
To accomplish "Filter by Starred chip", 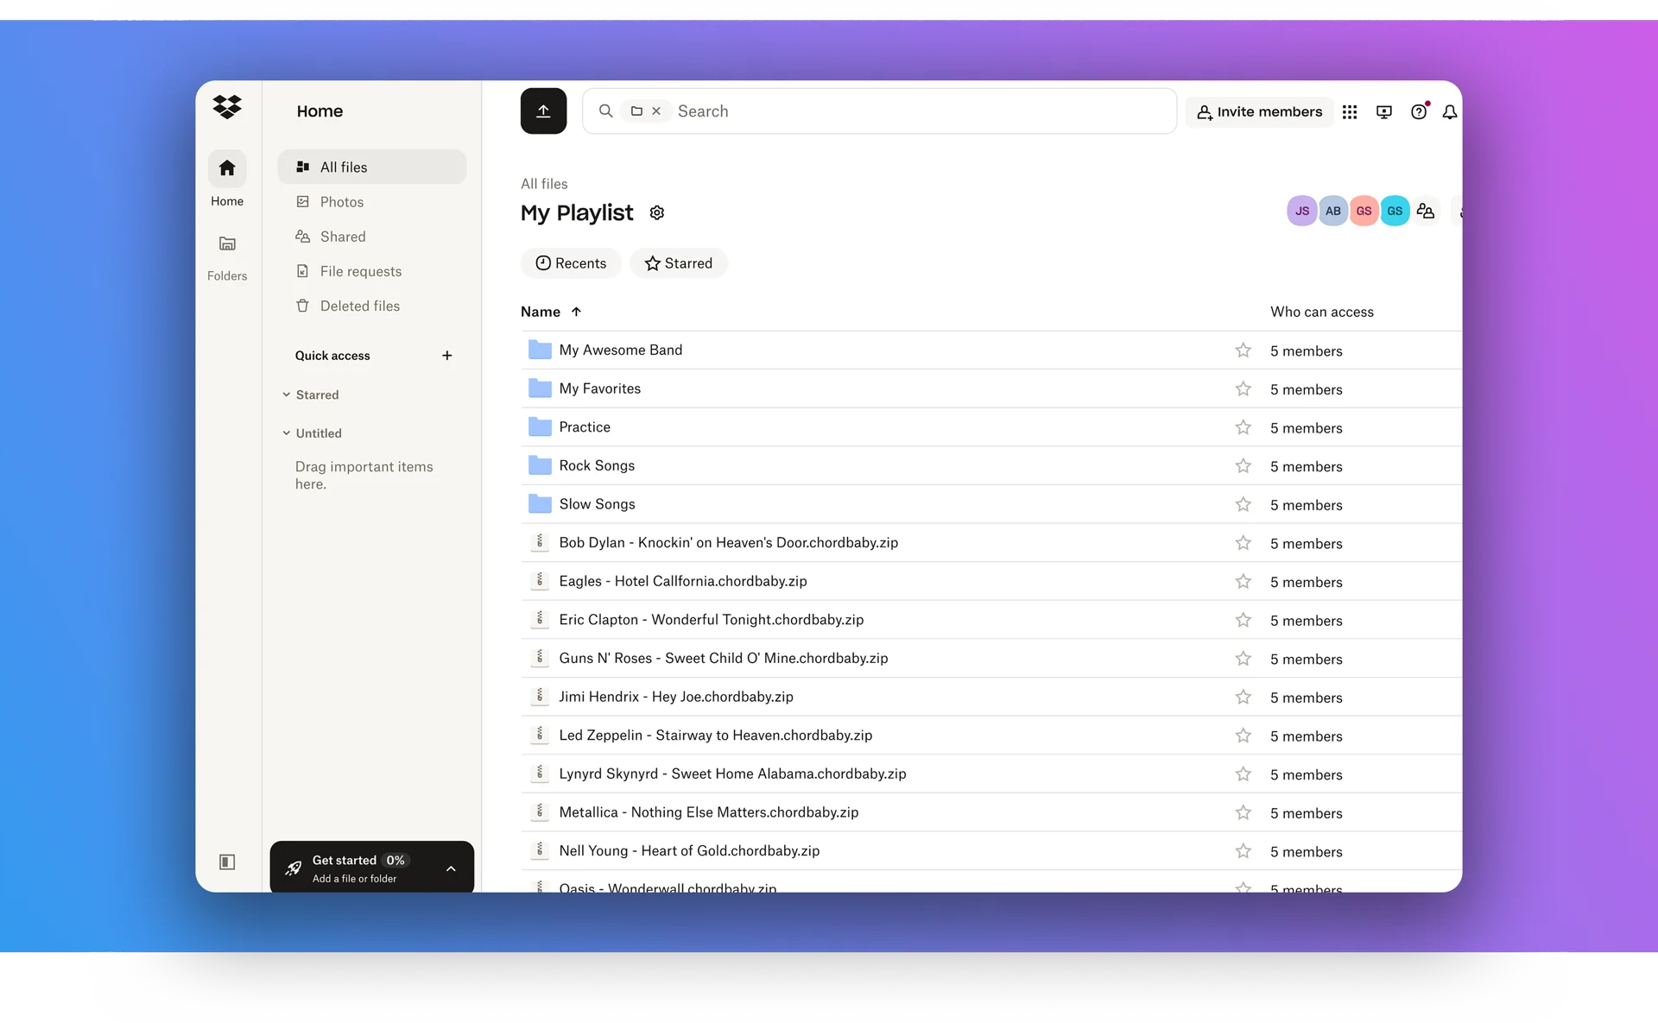I will click(x=679, y=263).
